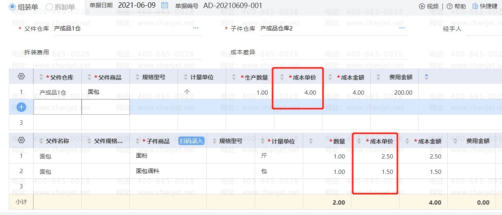
Task: Click the gear settings icon in child table
Action: (x=22, y=141)
